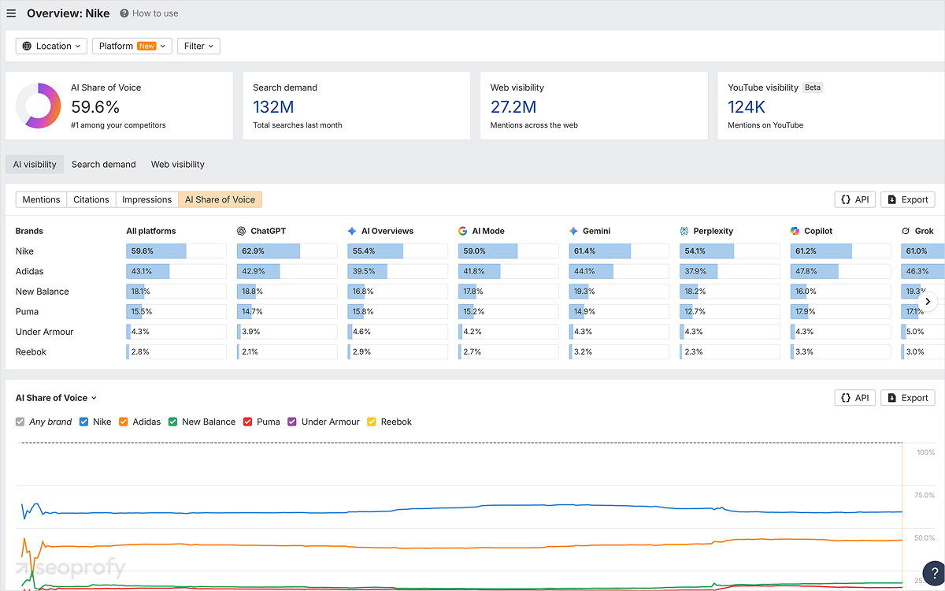
Task: Click the ChatGPT logo icon
Action: (242, 231)
